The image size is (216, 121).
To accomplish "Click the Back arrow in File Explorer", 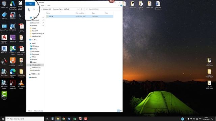I will coord(29,9).
